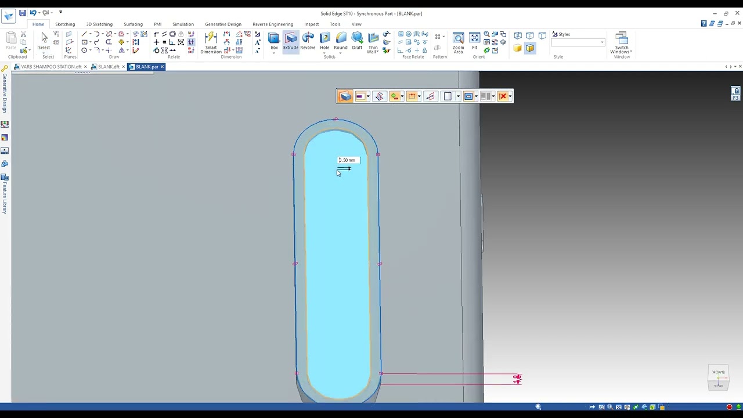The width and height of the screenshot is (743, 418).
Task: Close the BLANK.par document tab
Action: point(162,67)
